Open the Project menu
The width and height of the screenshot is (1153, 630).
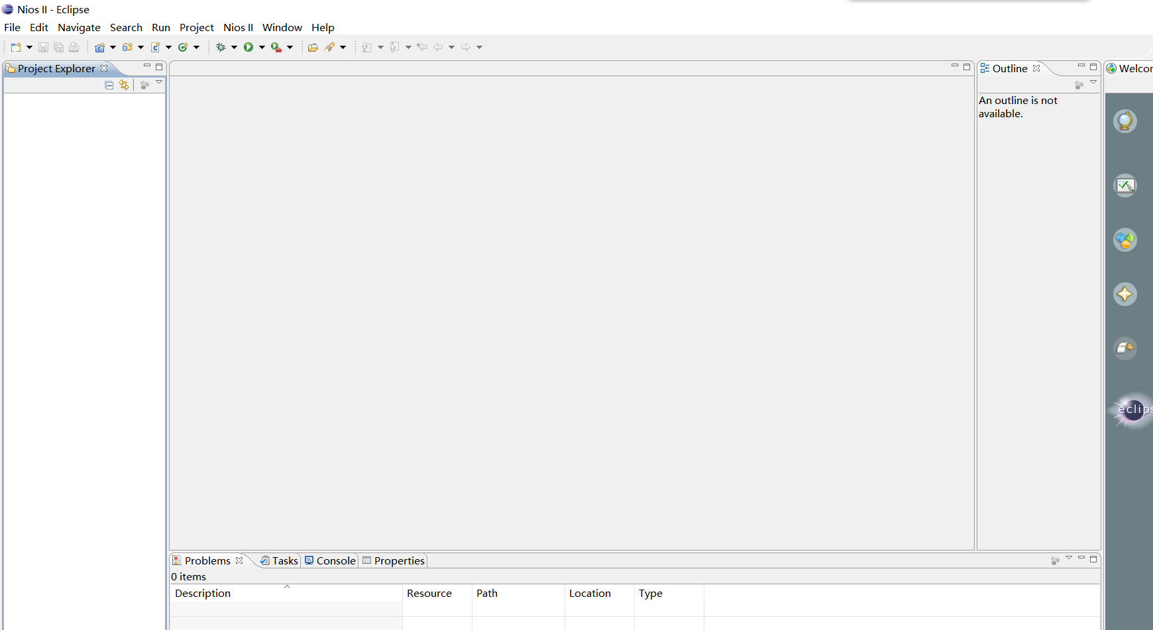click(197, 27)
